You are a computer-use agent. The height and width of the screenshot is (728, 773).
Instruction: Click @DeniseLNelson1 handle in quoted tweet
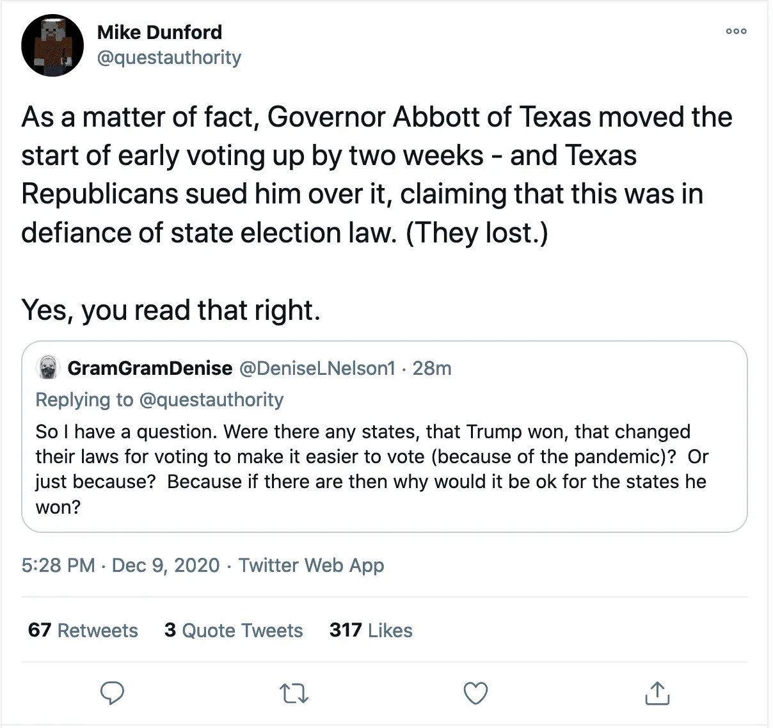pyautogui.click(x=317, y=368)
